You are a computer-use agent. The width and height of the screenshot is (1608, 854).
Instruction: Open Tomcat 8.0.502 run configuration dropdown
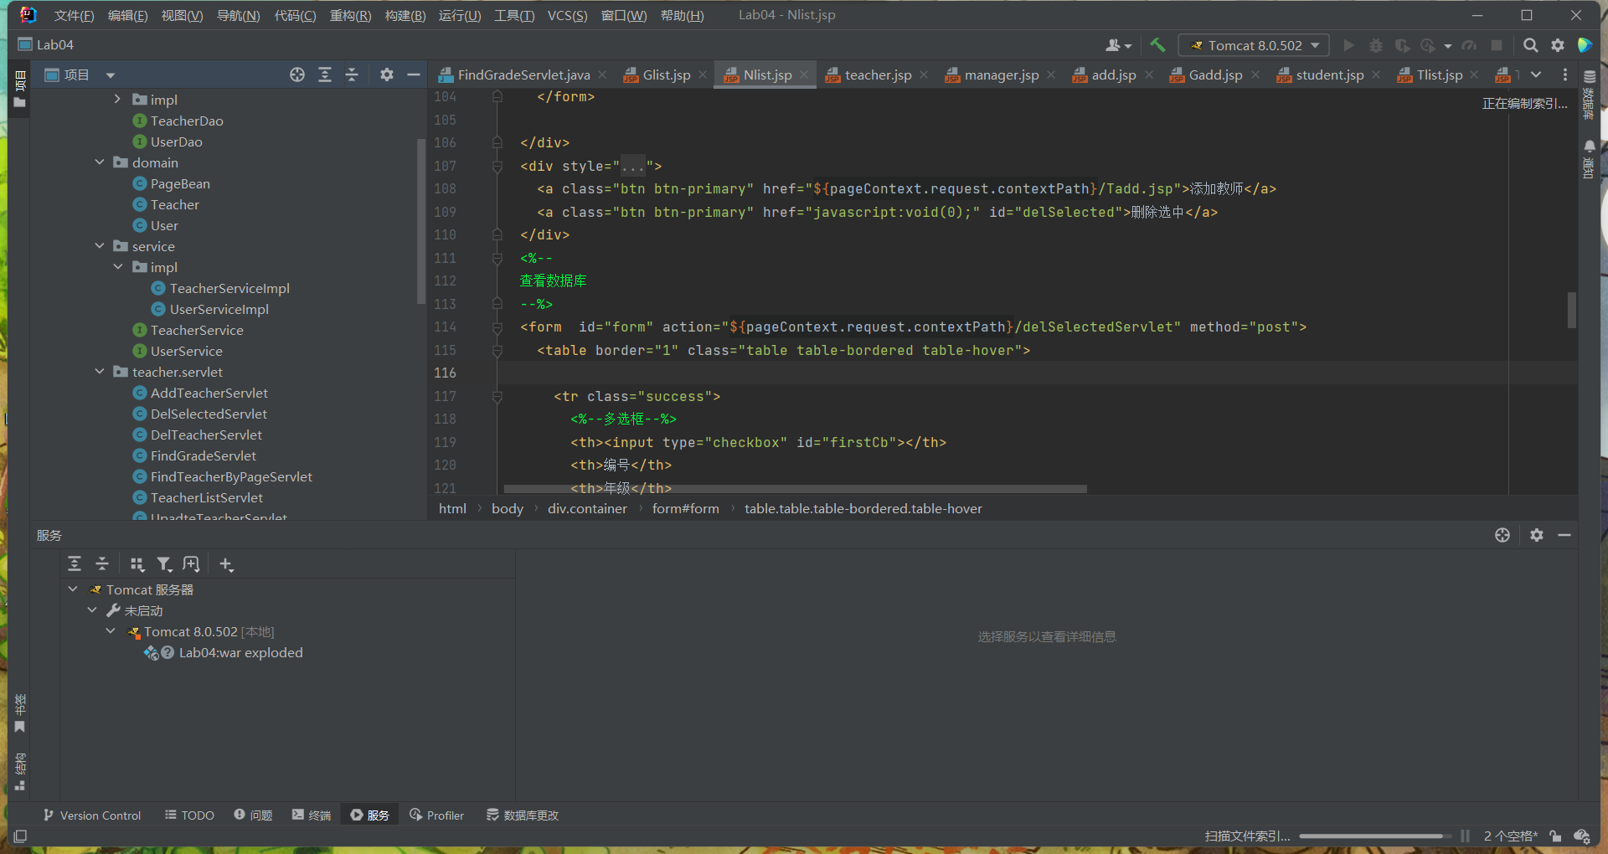[x=1254, y=45]
